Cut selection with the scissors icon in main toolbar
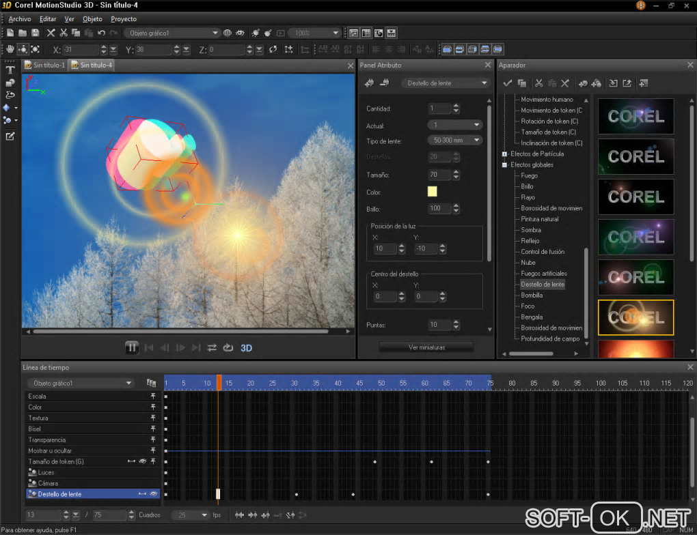 (64, 33)
